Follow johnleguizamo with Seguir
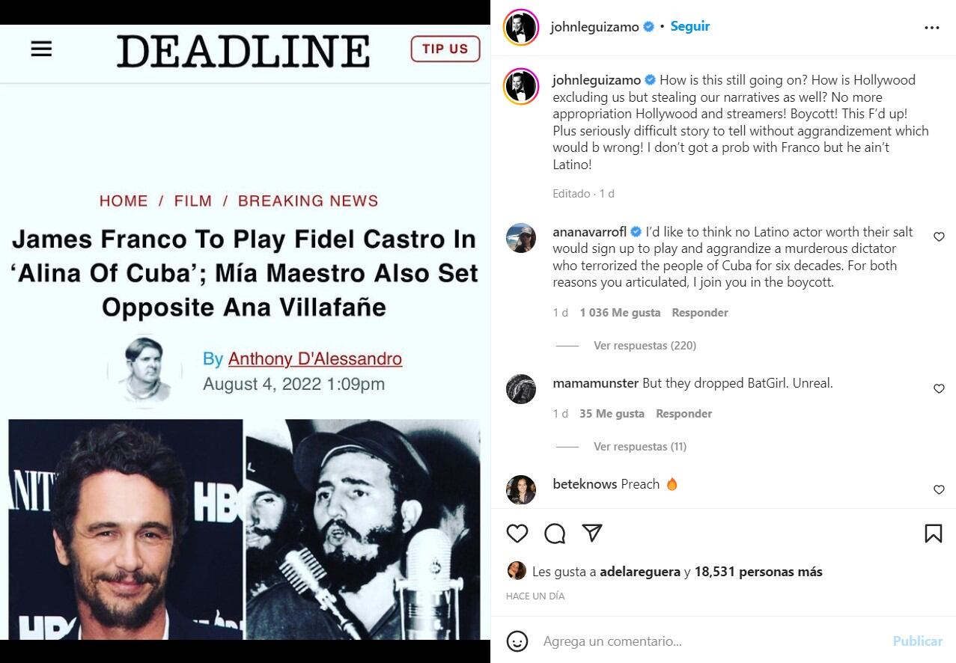Viewport: 956px width, 663px height. pyautogui.click(x=689, y=26)
